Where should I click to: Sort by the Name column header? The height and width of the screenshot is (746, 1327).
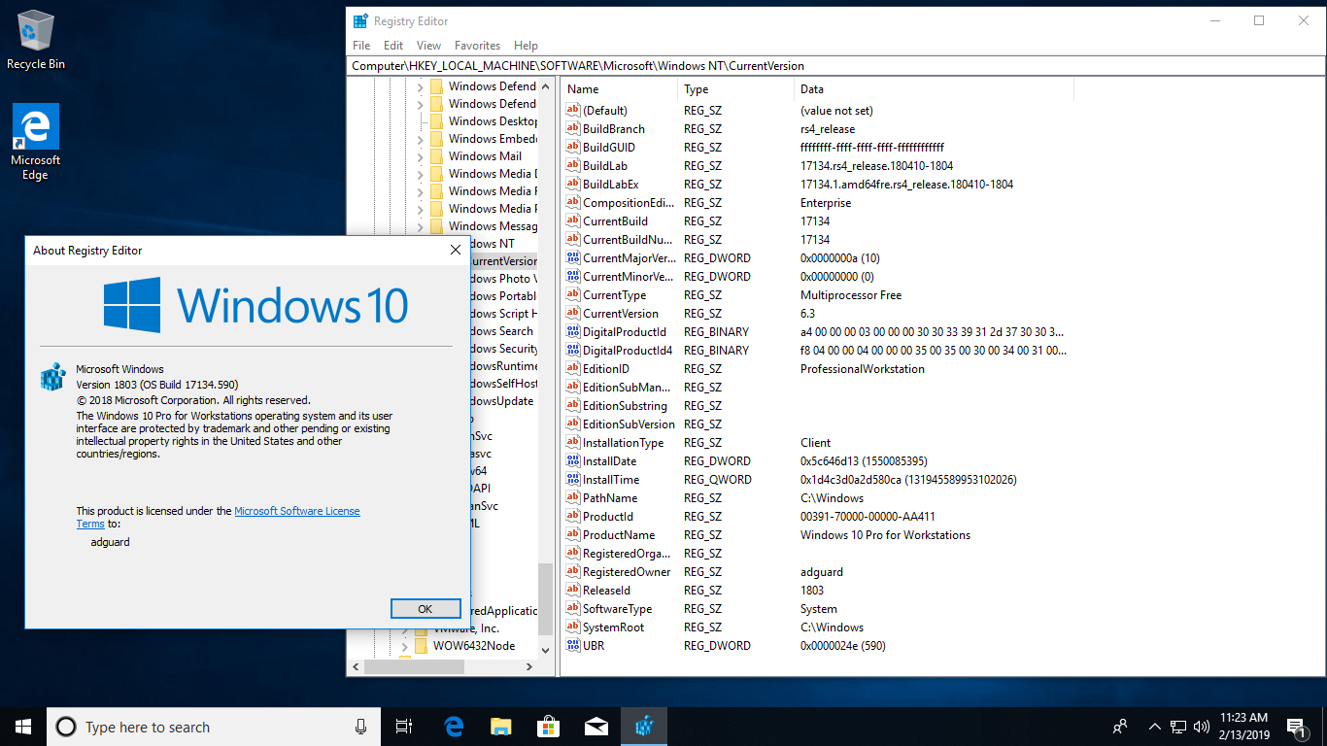[620, 88]
